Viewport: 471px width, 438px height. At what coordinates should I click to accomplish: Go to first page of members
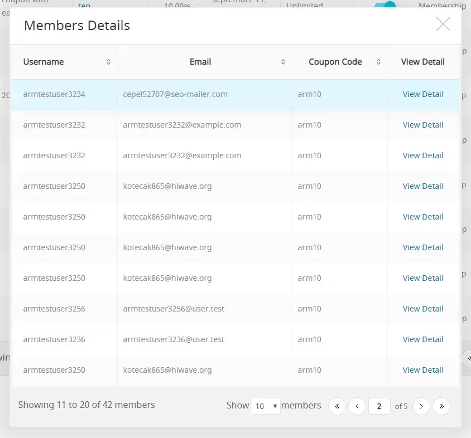(337, 406)
